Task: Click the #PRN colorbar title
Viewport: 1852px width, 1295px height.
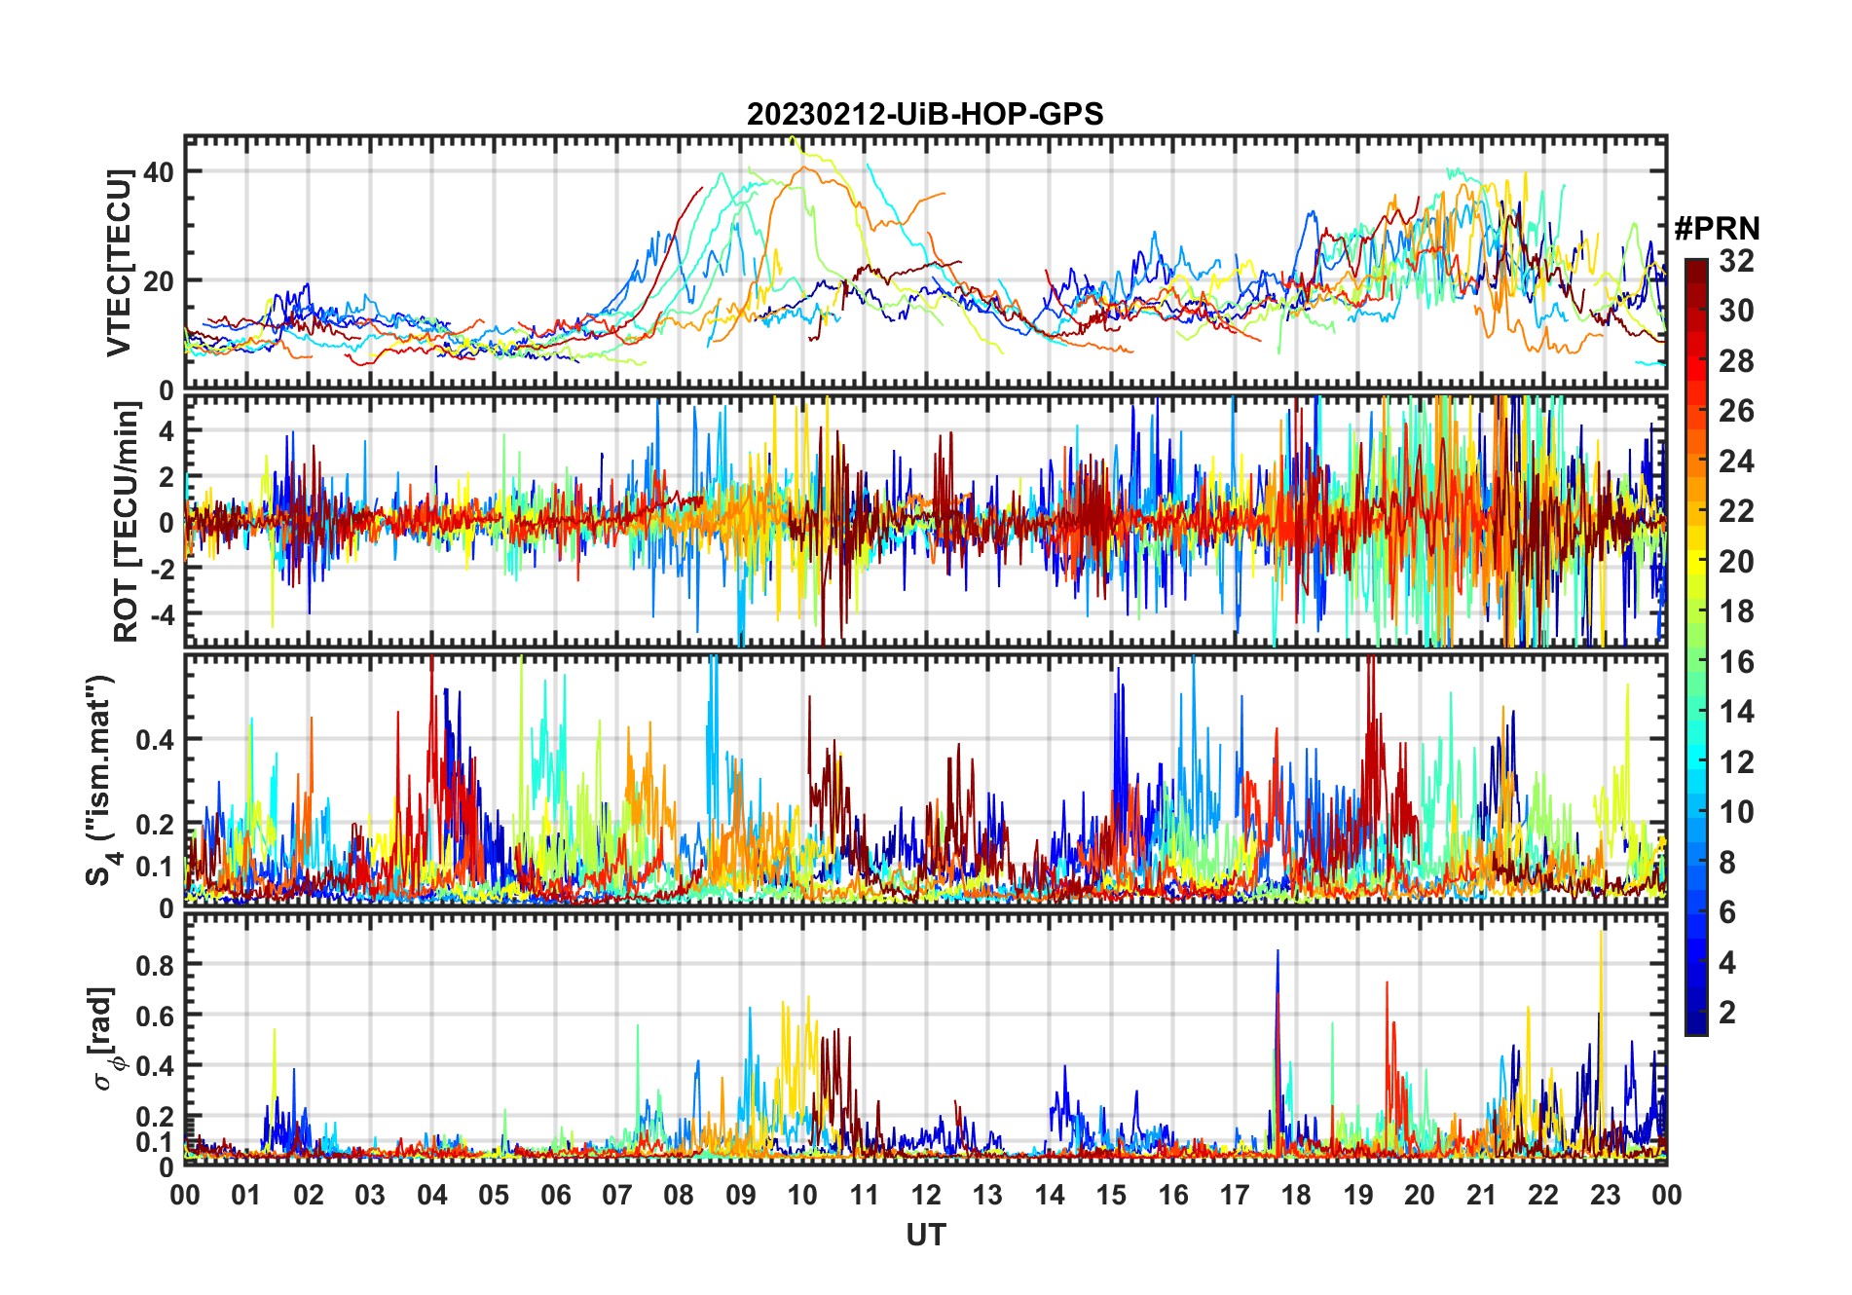Action: [1717, 228]
